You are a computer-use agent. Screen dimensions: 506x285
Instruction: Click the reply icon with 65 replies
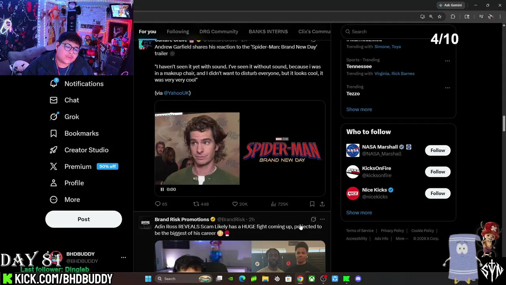tap(158, 204)
